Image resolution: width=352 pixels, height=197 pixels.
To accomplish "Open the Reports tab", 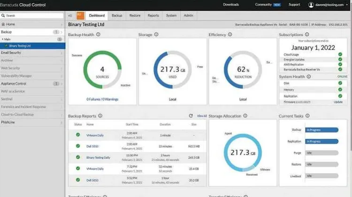I will tap(153, 15).
